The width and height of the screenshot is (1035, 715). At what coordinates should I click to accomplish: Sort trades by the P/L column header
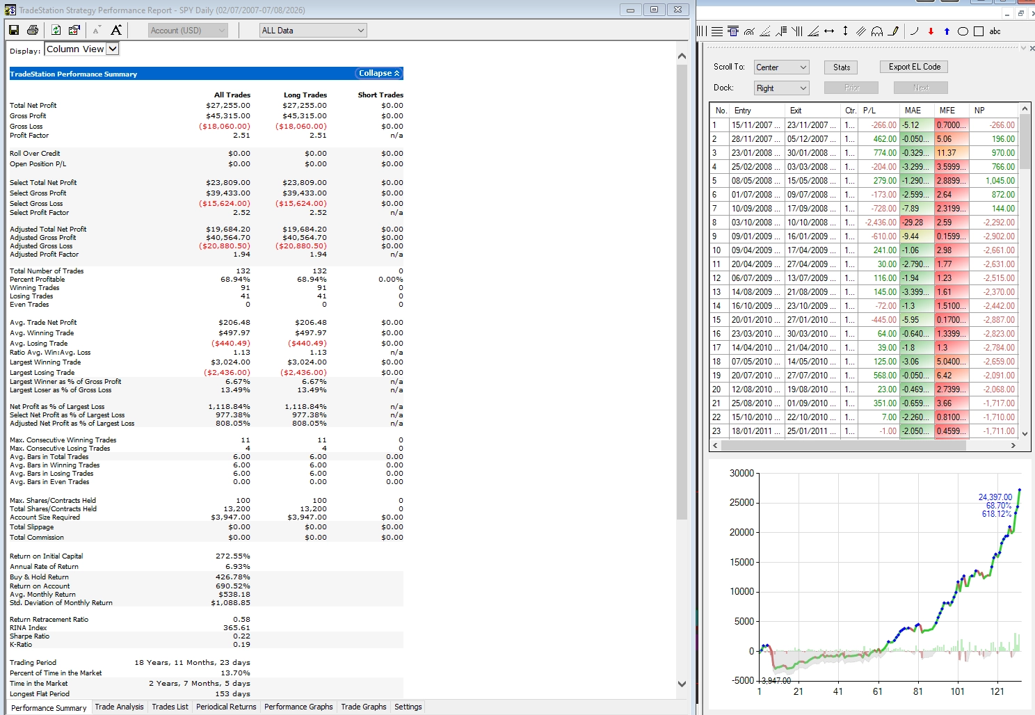pyautogui.click(x=878, y=111)
